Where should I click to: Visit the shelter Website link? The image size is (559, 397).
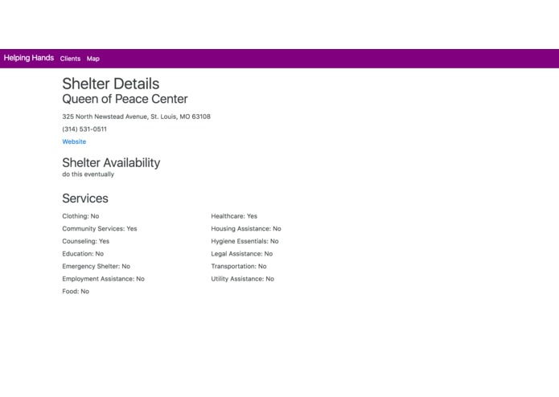point(74,141)
